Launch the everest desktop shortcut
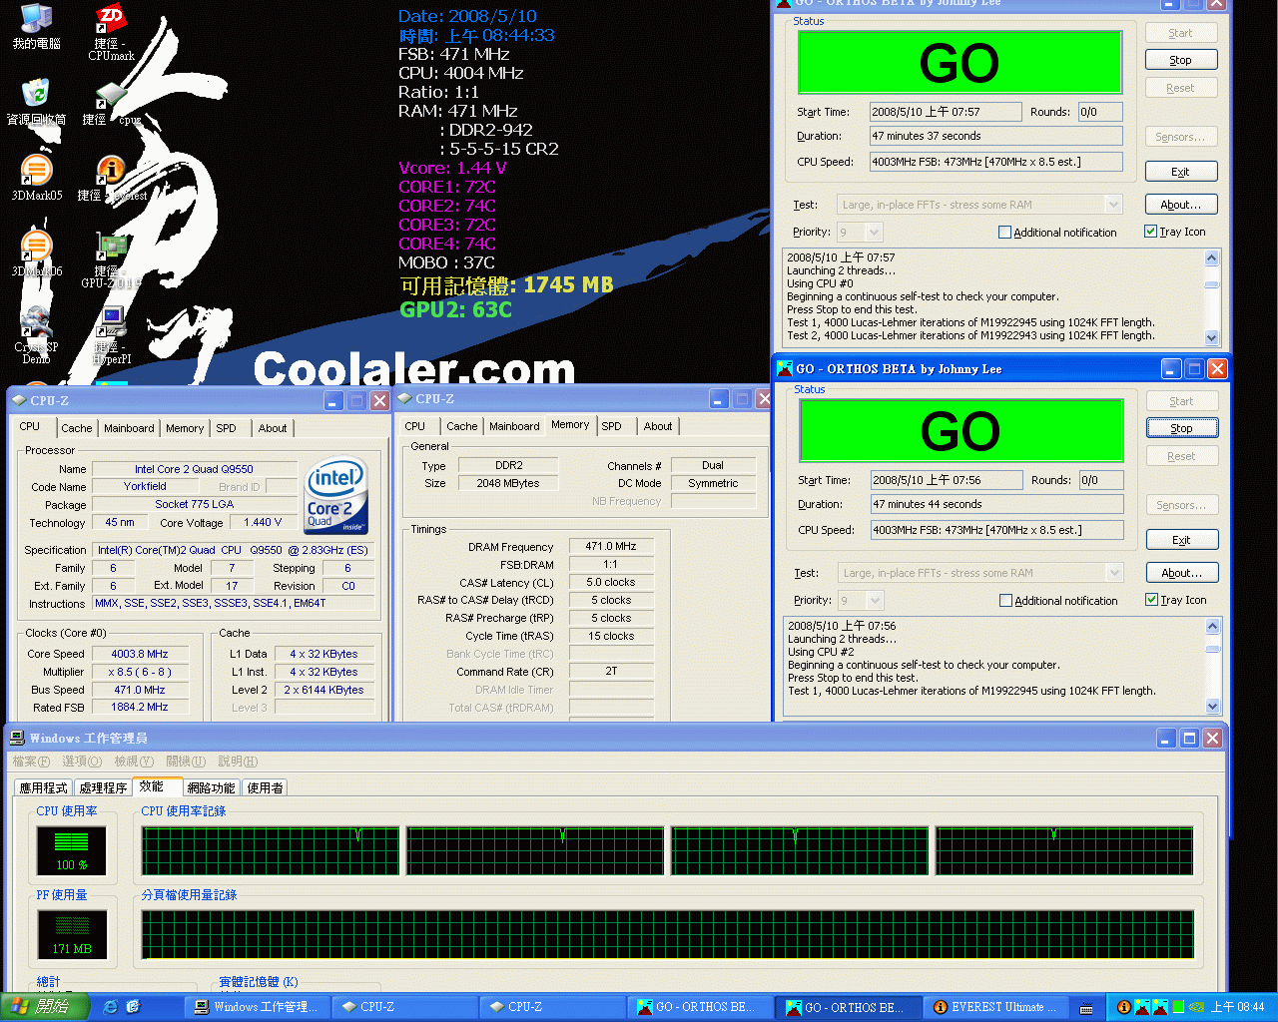 (111, 178)
